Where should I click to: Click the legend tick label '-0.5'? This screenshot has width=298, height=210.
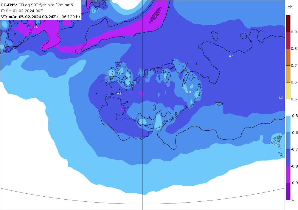(294, 116)
